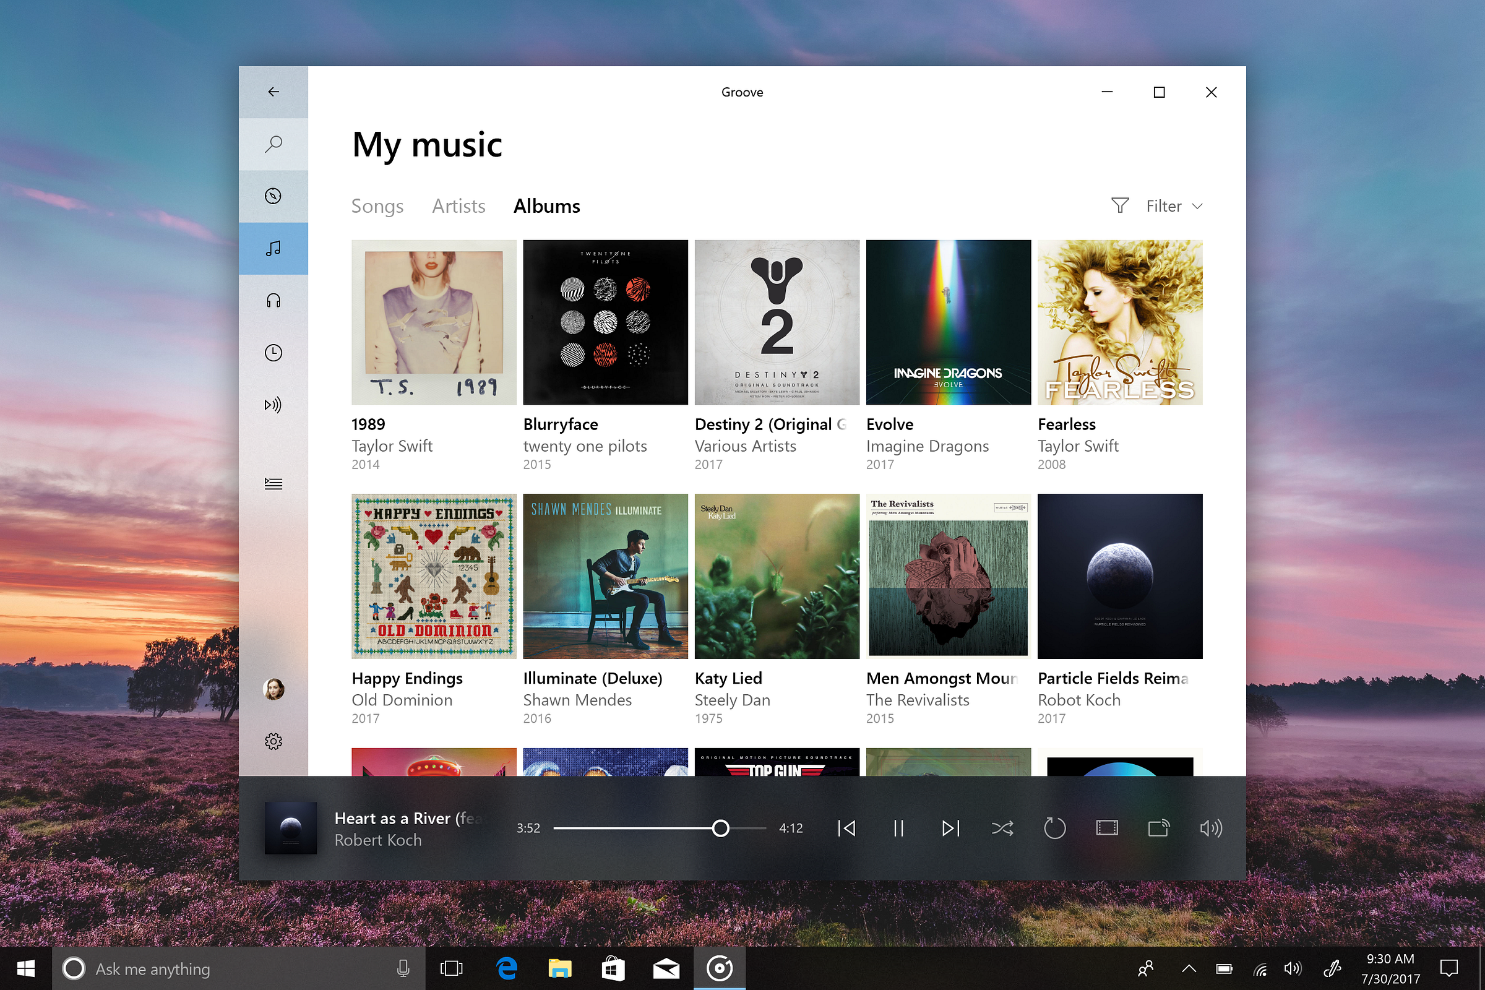Viewport: 1485px width, 990px height.
Task: Toggle repeat mode
Action: pos(1054,828)
